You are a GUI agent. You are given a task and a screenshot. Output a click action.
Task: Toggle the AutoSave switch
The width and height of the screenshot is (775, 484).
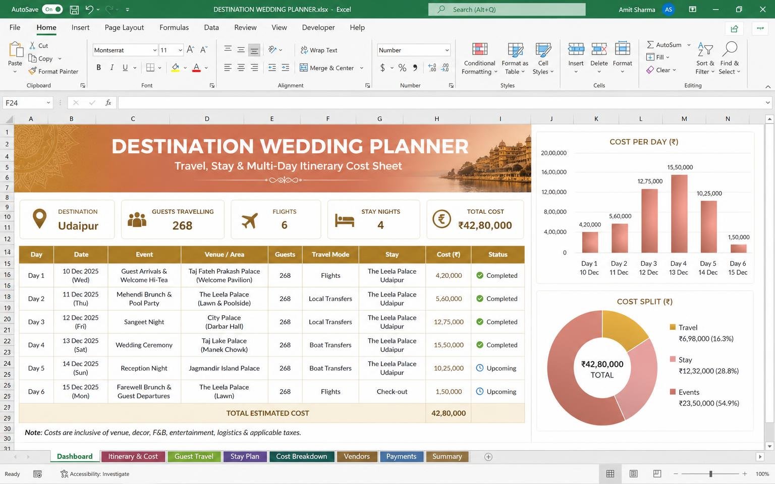(52, 9)
